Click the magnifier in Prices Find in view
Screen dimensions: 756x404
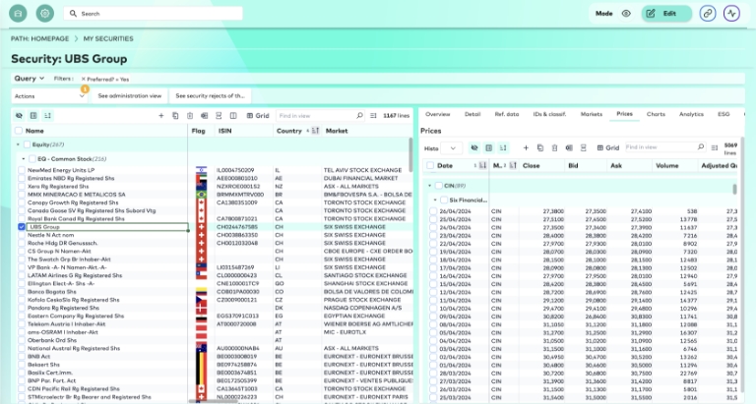coord(701,146)
